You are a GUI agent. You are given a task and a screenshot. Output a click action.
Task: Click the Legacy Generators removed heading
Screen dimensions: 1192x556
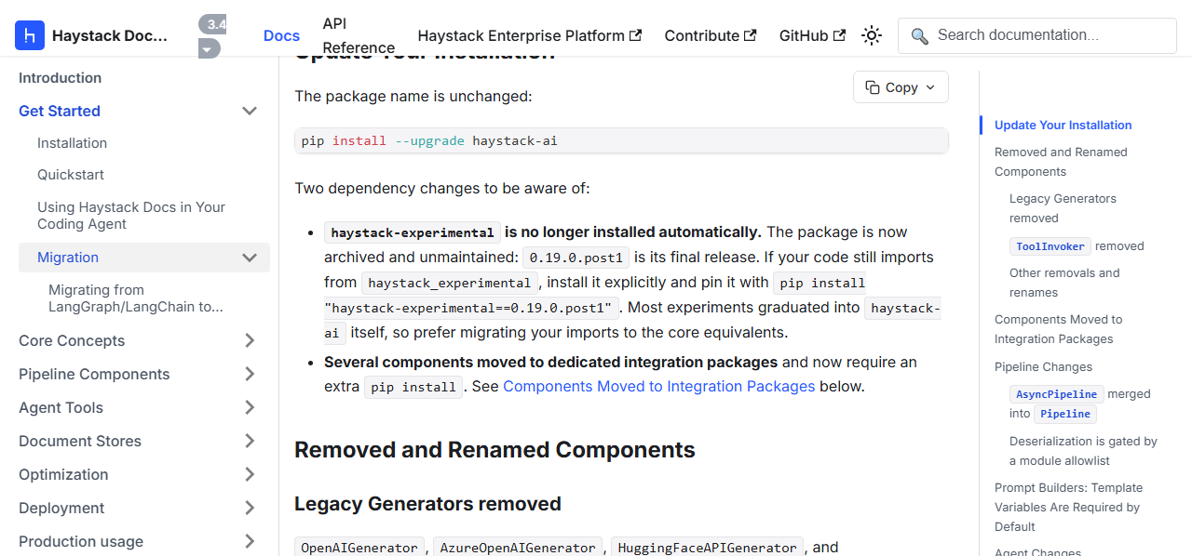click(427, 504)
